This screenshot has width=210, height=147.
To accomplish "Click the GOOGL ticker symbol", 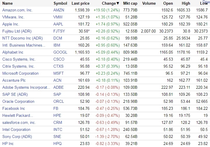I will (60, 52).
